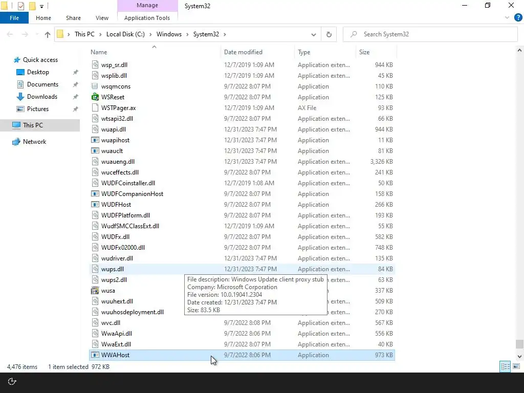
Task: Select the wuaueng.dll file
Action: tap(118, 162)
